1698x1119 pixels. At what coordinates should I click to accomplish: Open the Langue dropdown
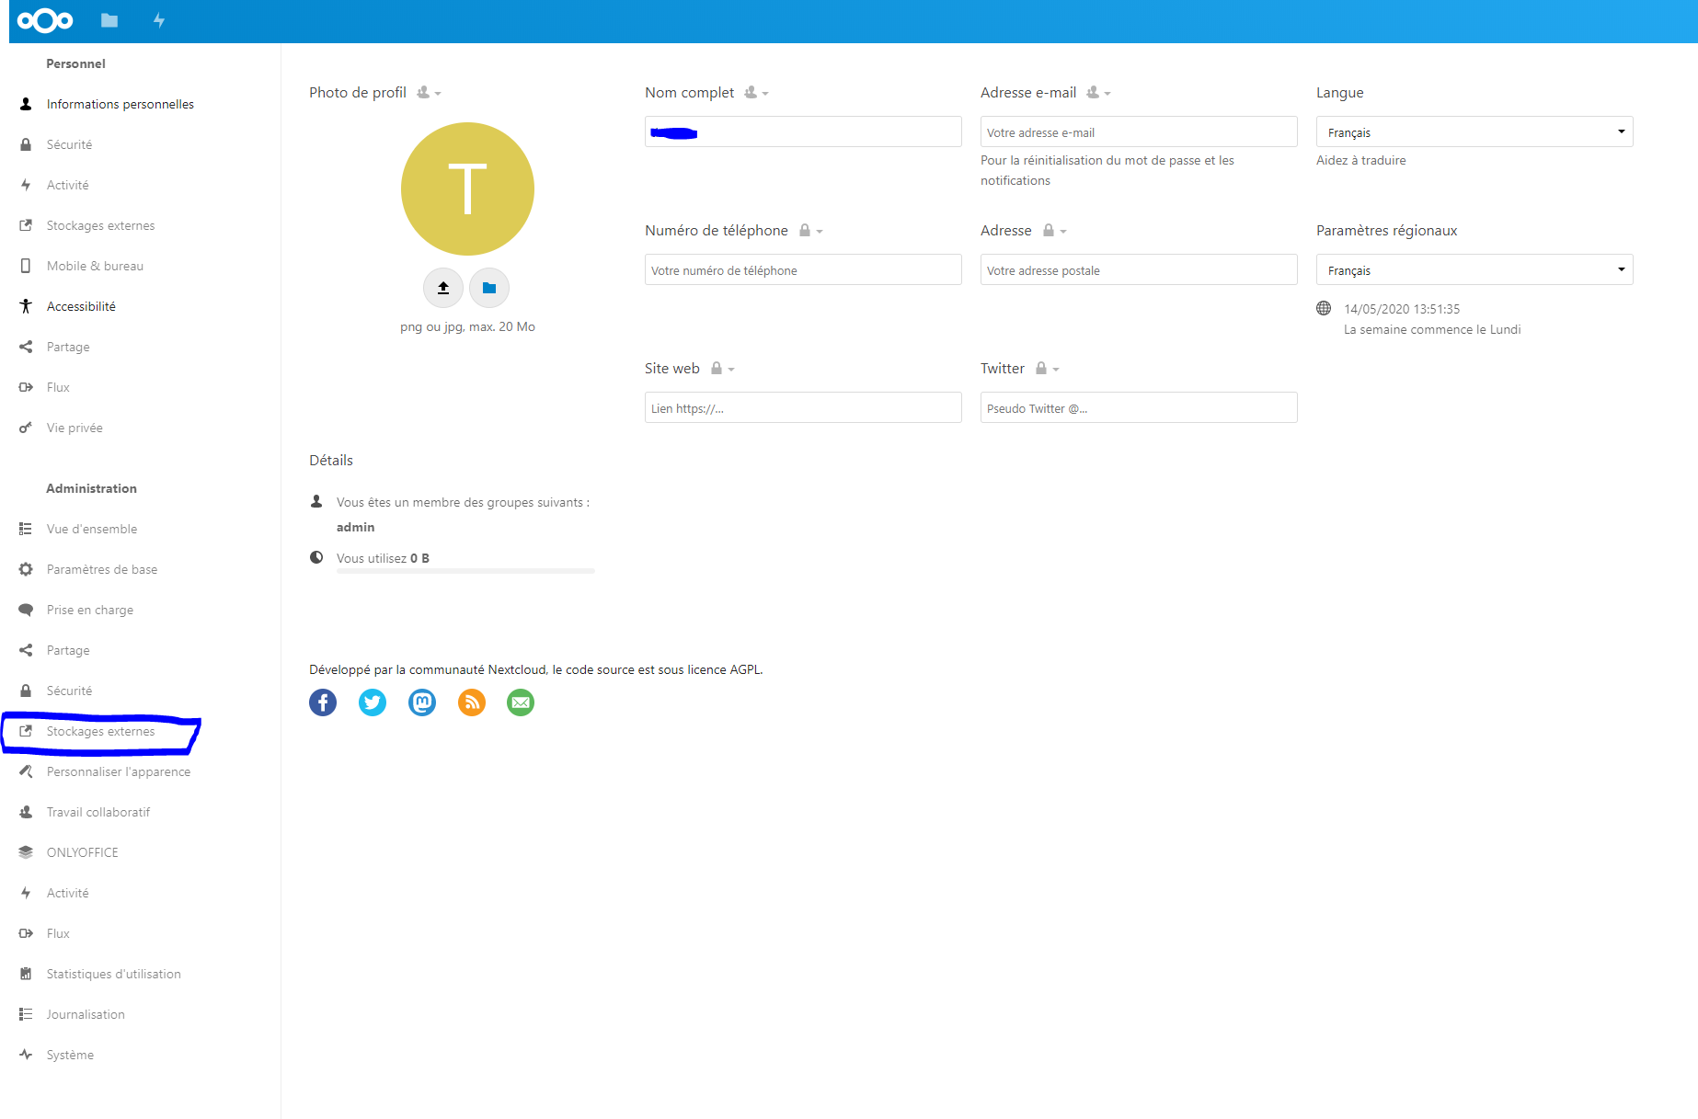point(1474,131)
